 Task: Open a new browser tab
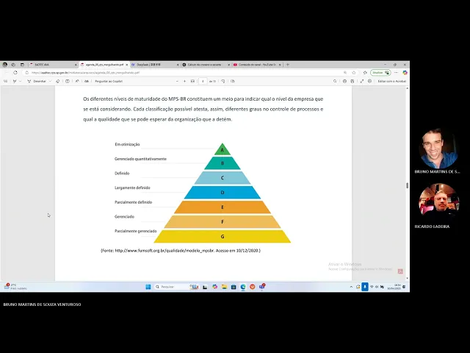click(x=288, y=65)
